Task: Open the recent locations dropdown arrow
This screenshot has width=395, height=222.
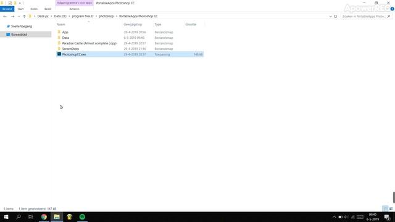Action: pyautogui.click(x=19, y=17)
